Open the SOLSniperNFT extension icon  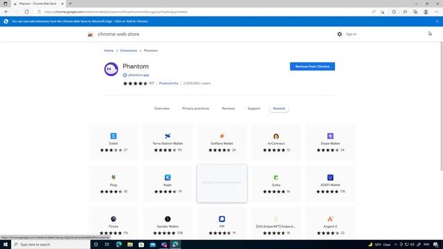point(276,219)
